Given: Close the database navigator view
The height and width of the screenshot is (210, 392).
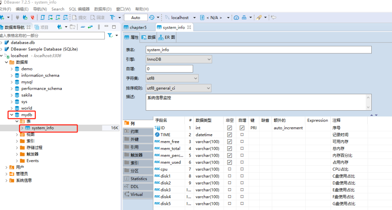Looking at the screenshot, I should (29, 27).
